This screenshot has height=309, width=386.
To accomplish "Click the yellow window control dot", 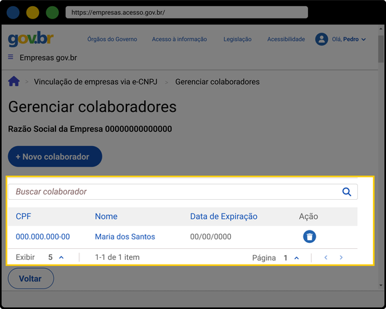I will pos(33,12).
